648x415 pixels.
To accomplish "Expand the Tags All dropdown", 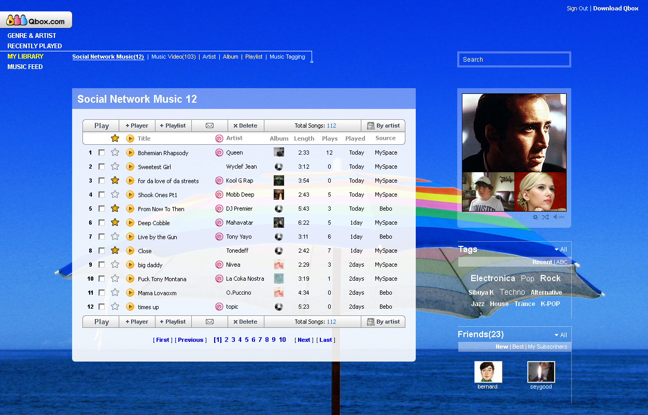I will click(560, 250).
